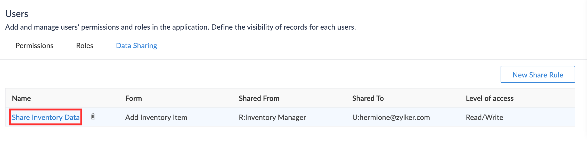
Task: Click the Shared To column header
Action: pyautogui.click(x=368, y=98)
